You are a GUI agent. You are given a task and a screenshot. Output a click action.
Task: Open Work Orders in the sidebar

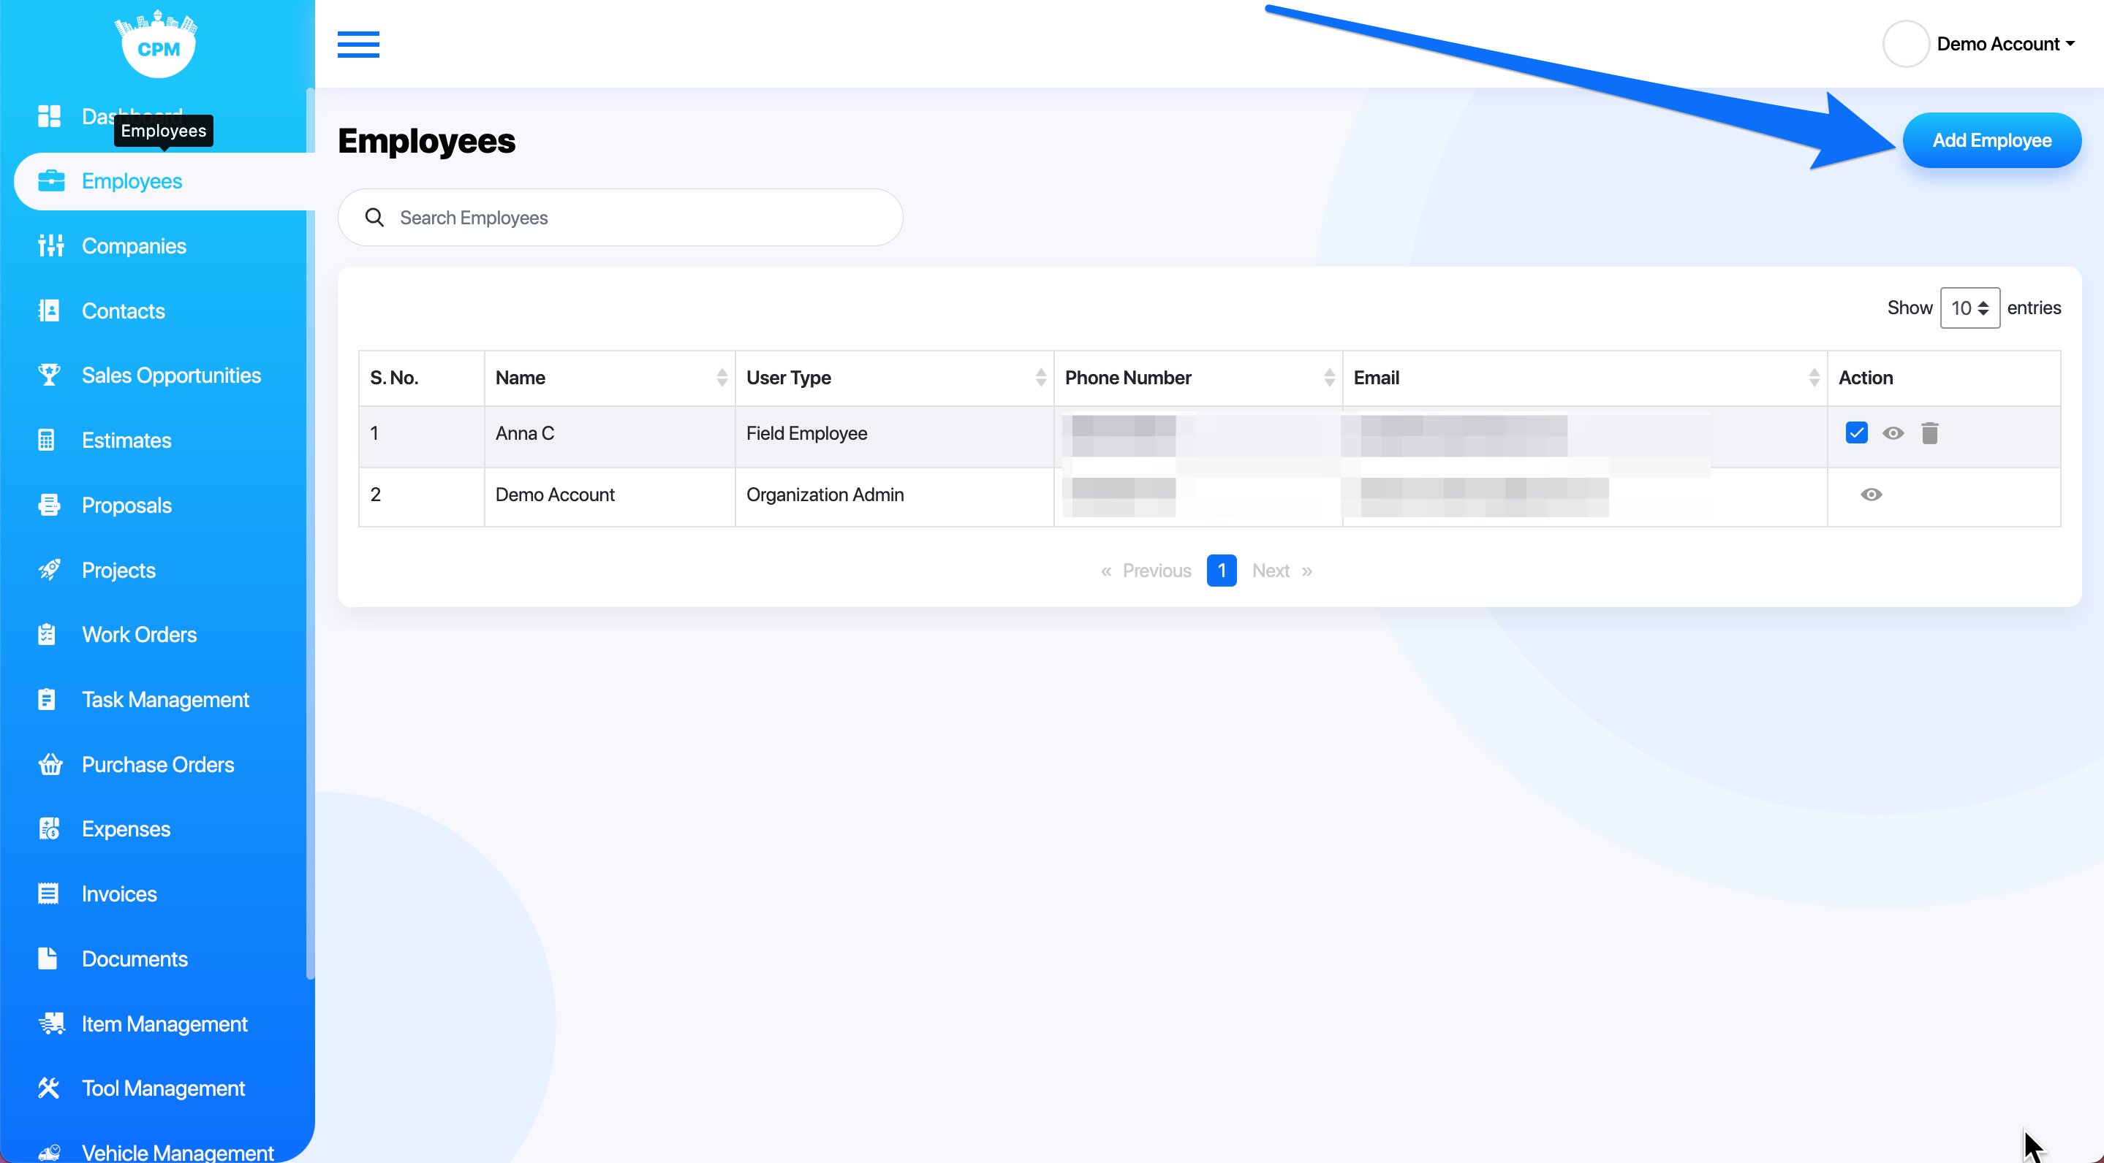[x=140, y=634]
